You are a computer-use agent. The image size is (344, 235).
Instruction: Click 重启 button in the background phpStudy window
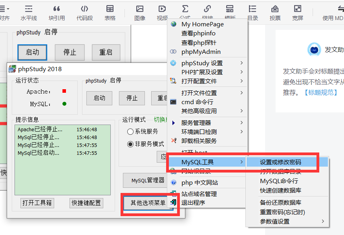(x=106, y=52)
